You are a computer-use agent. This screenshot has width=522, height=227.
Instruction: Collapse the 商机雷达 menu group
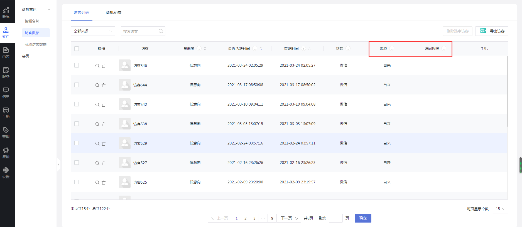[x=49, y=9]
